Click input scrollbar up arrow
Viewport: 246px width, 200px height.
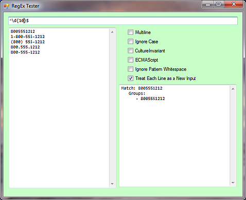pyautogui.click(x=112, y=32)
